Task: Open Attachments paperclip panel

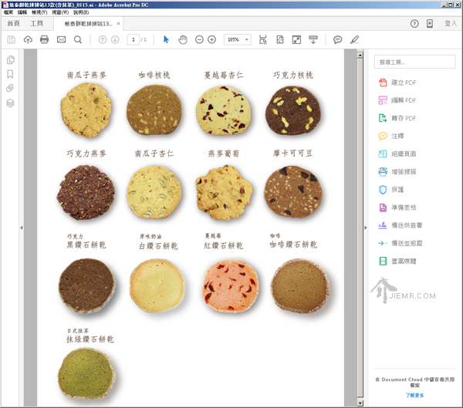Action: coord(10,88)
